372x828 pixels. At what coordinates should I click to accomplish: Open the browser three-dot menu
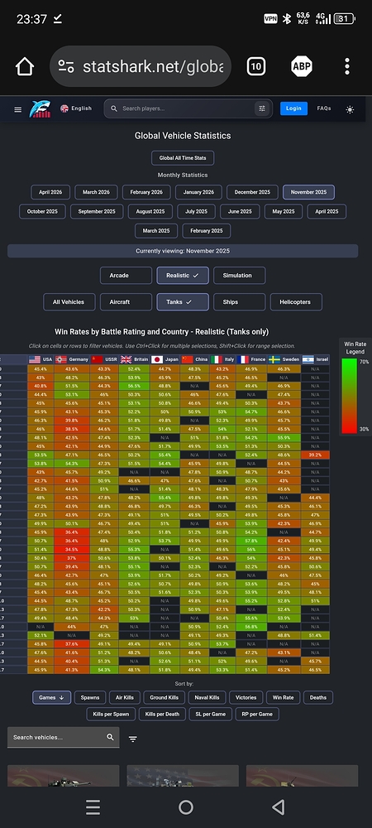click(346, 66)
